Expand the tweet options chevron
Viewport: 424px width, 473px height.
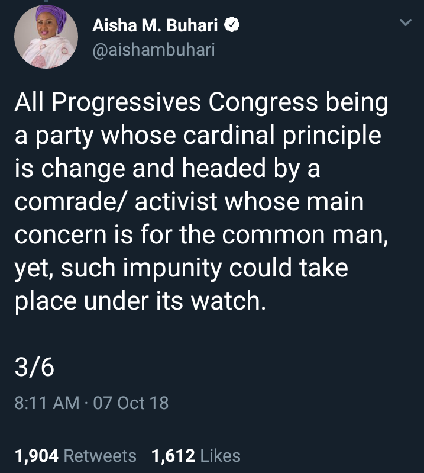pos(405,22)
